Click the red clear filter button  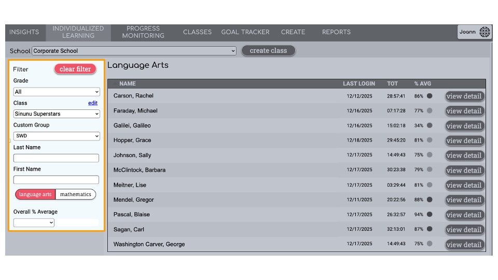click(75, 69)
